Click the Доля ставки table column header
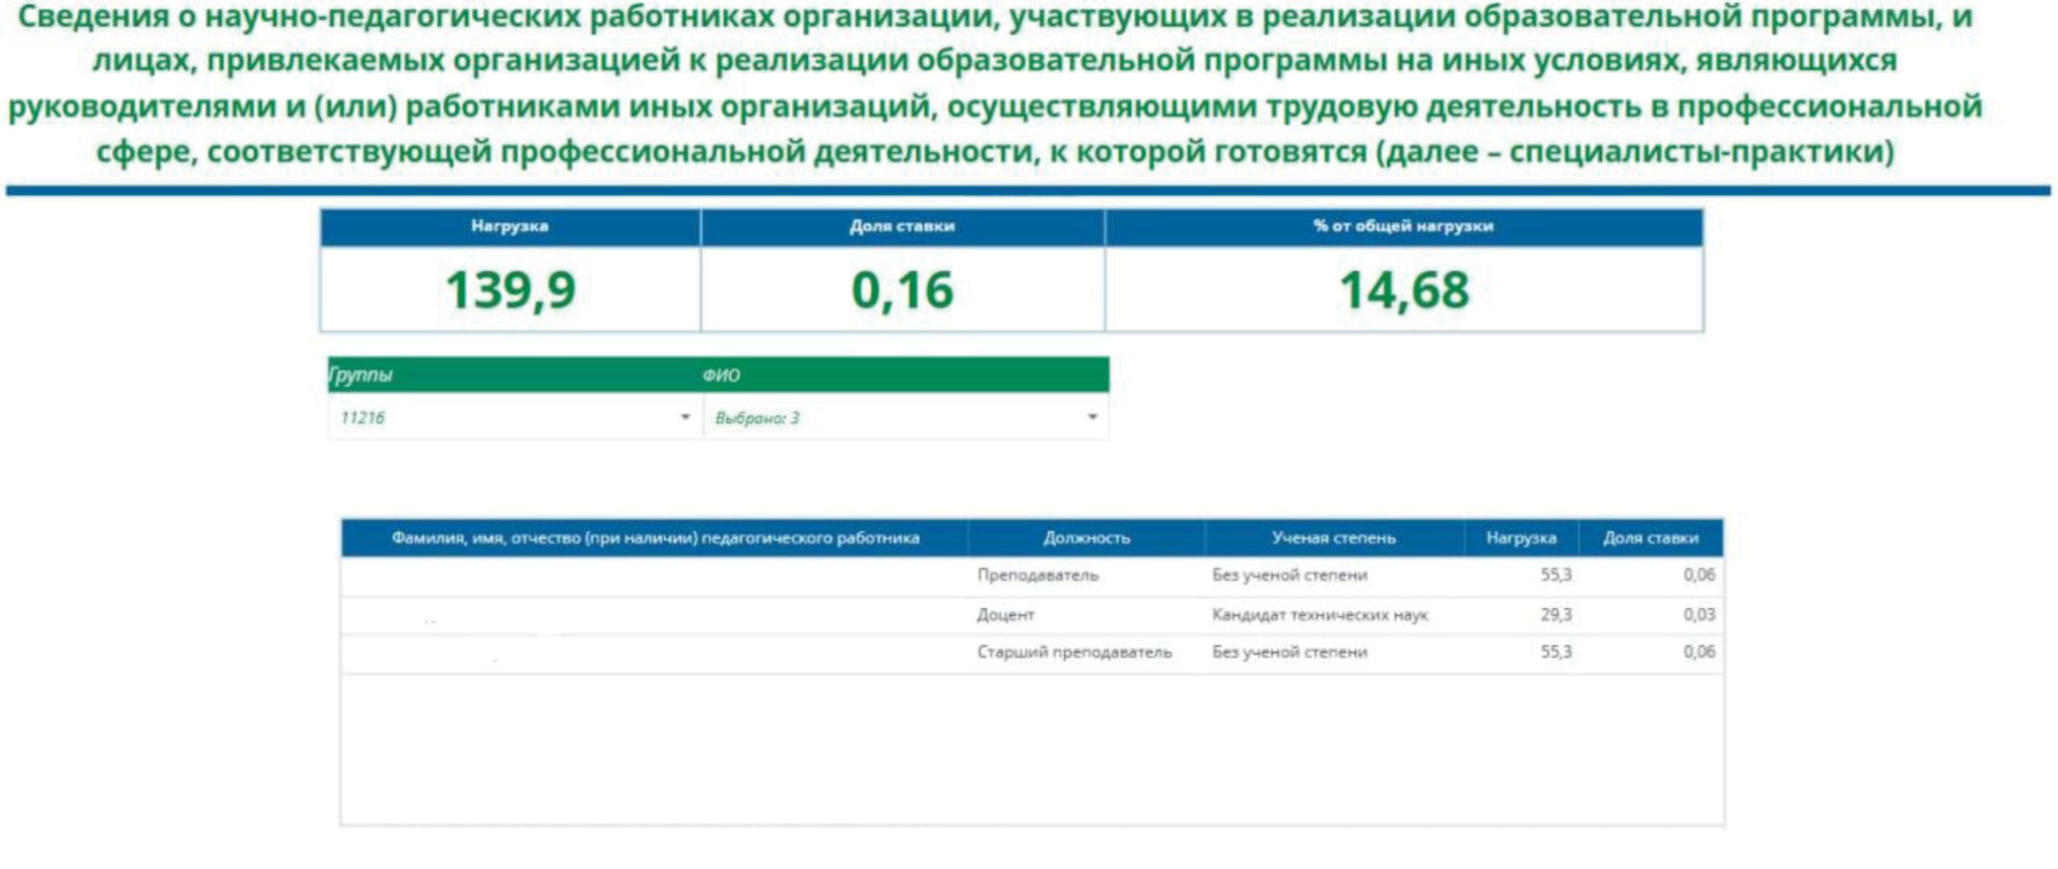 click(x=1650, y=538)
